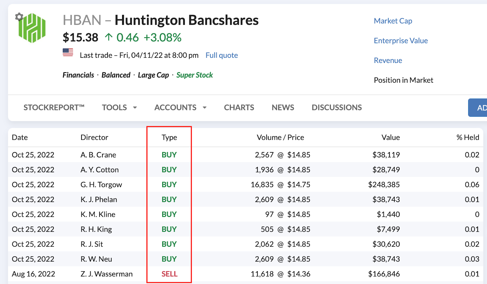The height and width of the screenshot is (284, 487).
Task: Select director R. J. Sit
Action: tap(92, 244)
